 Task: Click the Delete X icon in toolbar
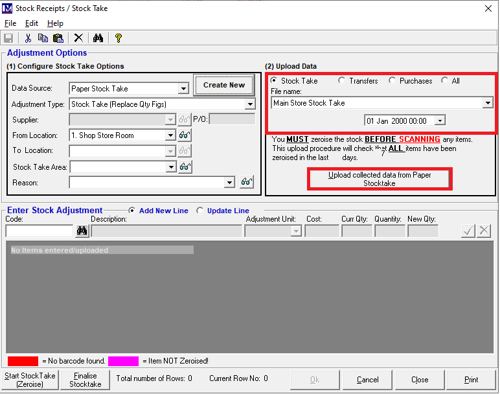pos(78,38)
